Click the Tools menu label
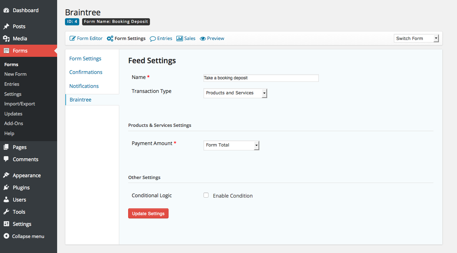457x253 pixels. click(19, 212)
